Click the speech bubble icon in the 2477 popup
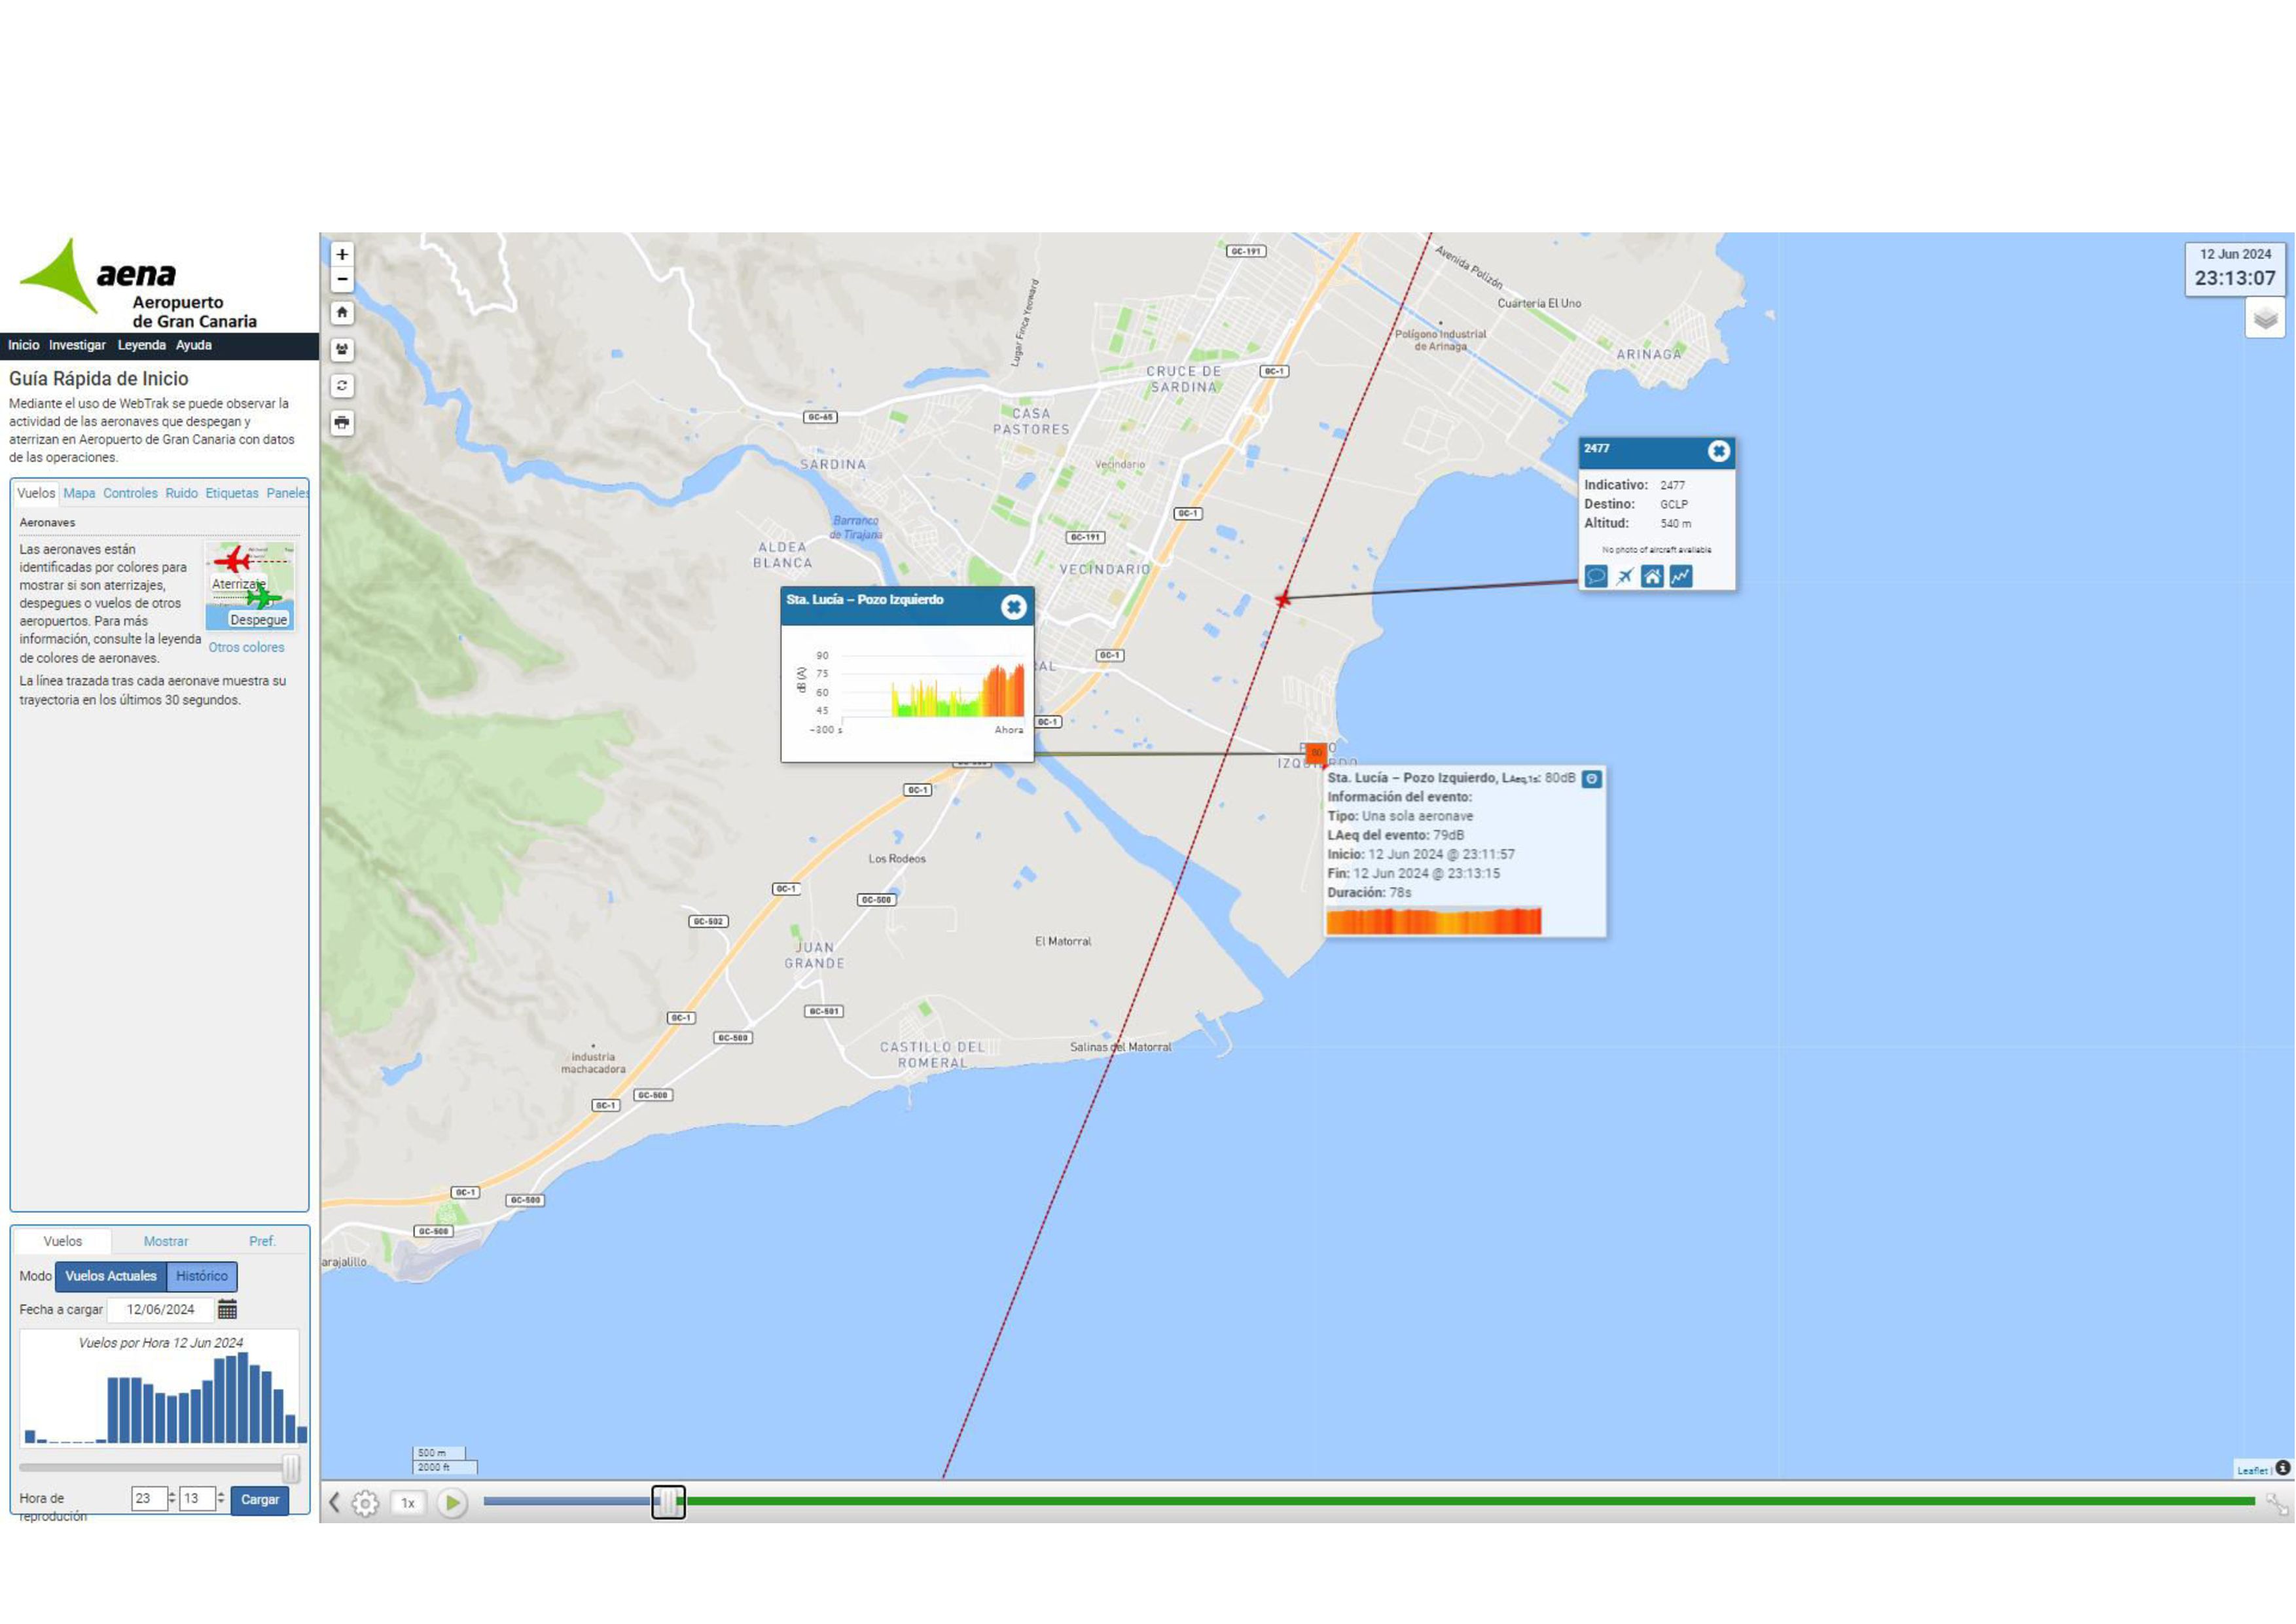Image resolution: width=2296 pixels, height=1624 pixels. click(x=1596, y=576)
